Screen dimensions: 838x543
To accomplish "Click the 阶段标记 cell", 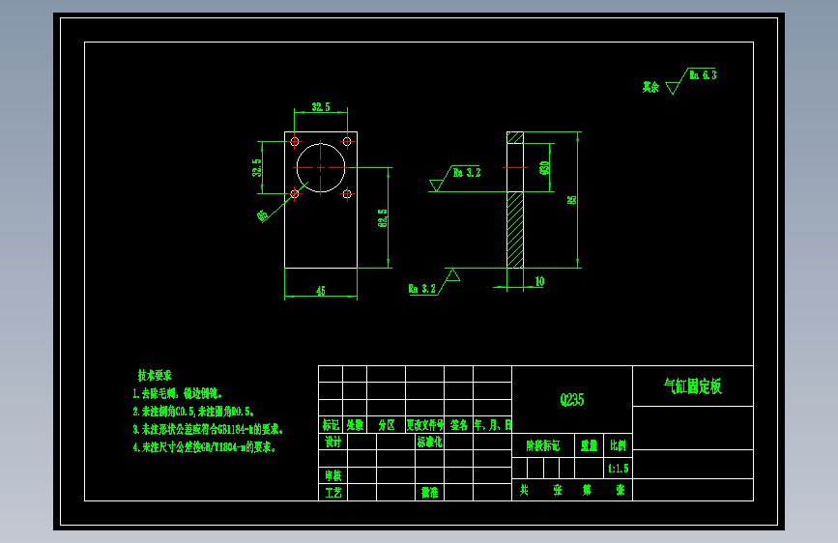I will 543,445.
